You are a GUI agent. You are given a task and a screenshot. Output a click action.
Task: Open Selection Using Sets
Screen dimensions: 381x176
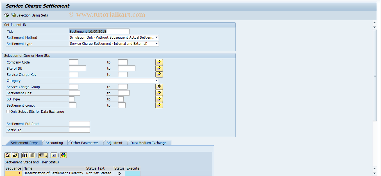pyautogui.click(x=30, y=15)
